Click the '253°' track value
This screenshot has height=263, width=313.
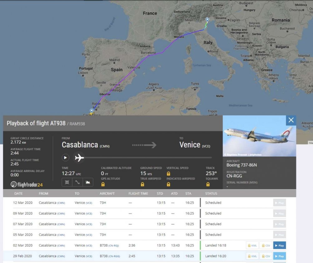tap(211, 173)
